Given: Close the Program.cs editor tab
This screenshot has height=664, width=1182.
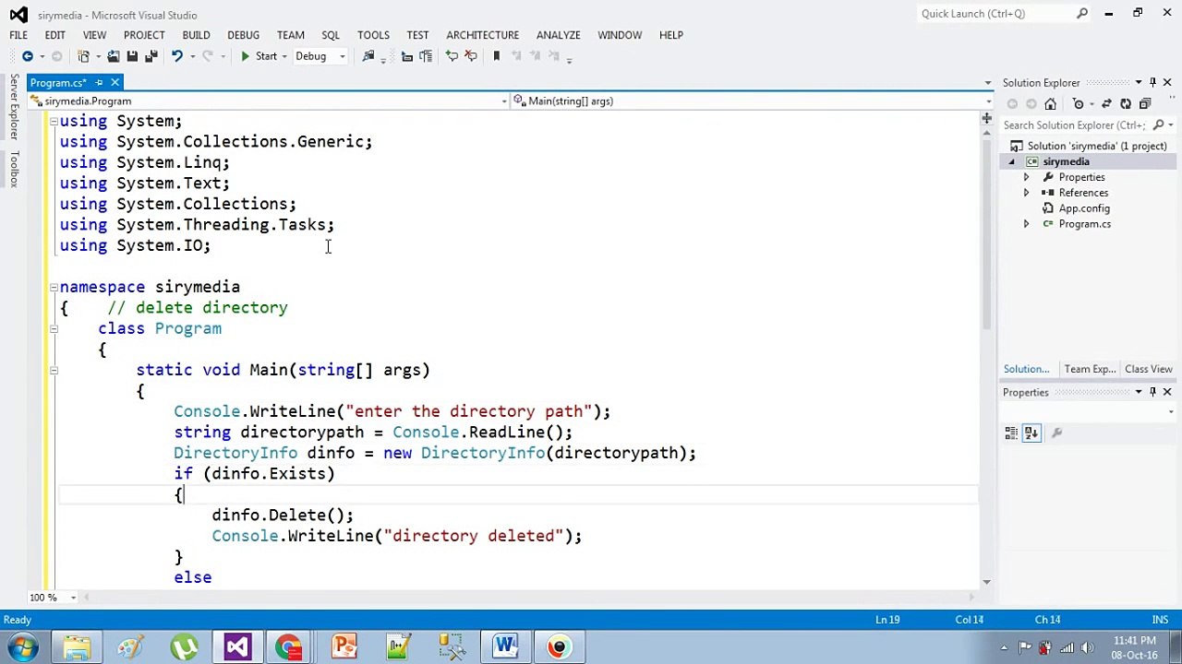Looking at the screenshot, I should pyautogui.click(x=115, y=83).
